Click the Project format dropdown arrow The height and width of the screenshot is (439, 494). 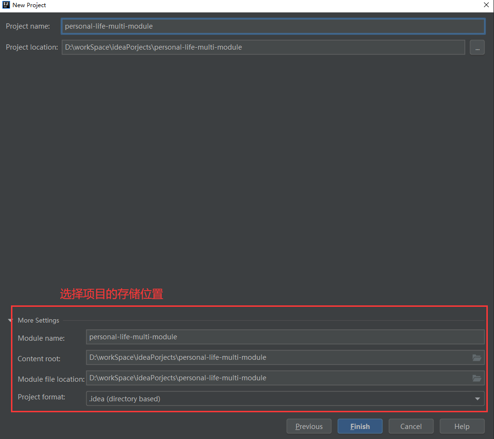tap(477, 398)
